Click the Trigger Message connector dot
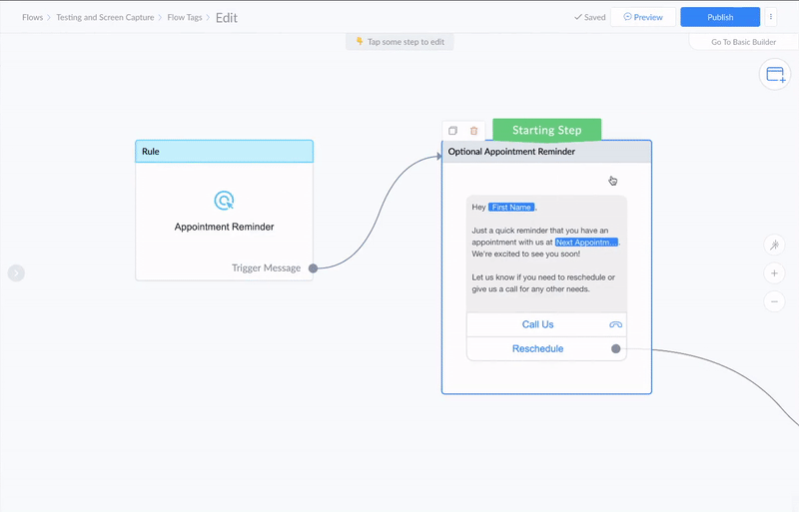799x512 pixels. click(314, 267)
